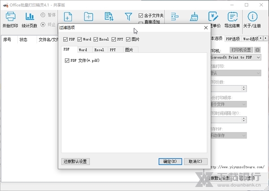Click the add file icon in toolbar

68,17
